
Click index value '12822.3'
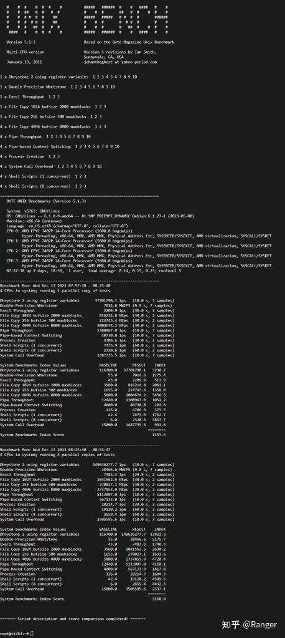point(158,534)
